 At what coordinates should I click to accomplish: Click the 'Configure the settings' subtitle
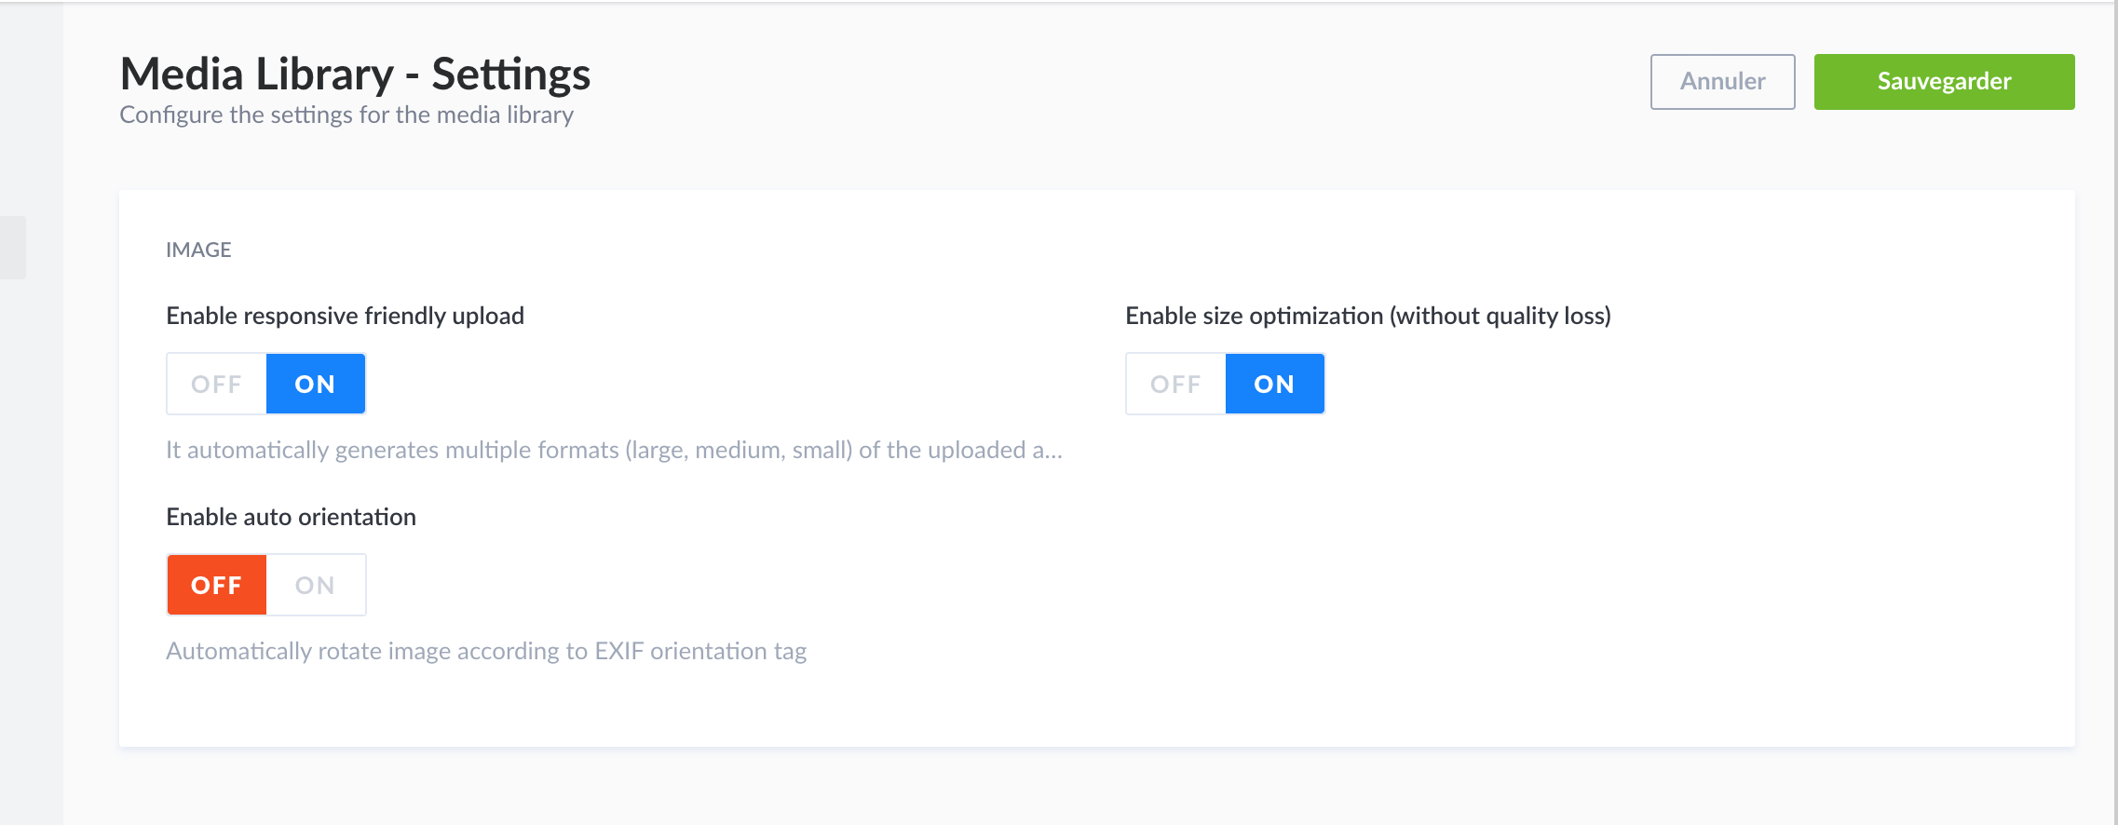[346, 115]
